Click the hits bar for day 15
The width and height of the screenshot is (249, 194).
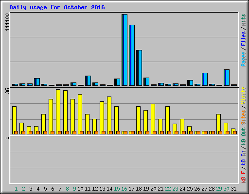[x=117, y=82]
